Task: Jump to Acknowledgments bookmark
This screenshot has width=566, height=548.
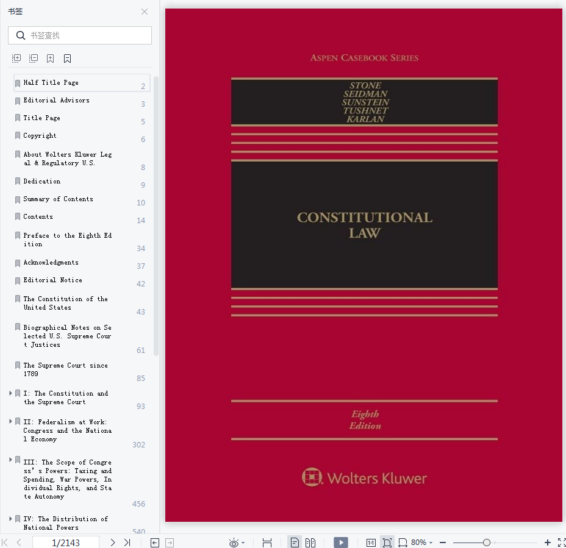Action: click(x=51, y=263)
